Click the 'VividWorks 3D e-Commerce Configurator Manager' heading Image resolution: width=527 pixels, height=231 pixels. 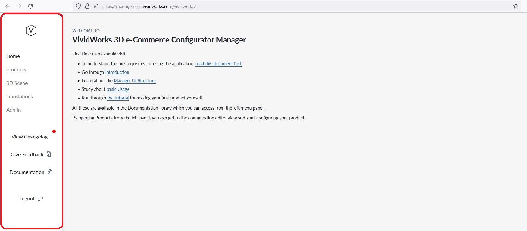(159, 40)
